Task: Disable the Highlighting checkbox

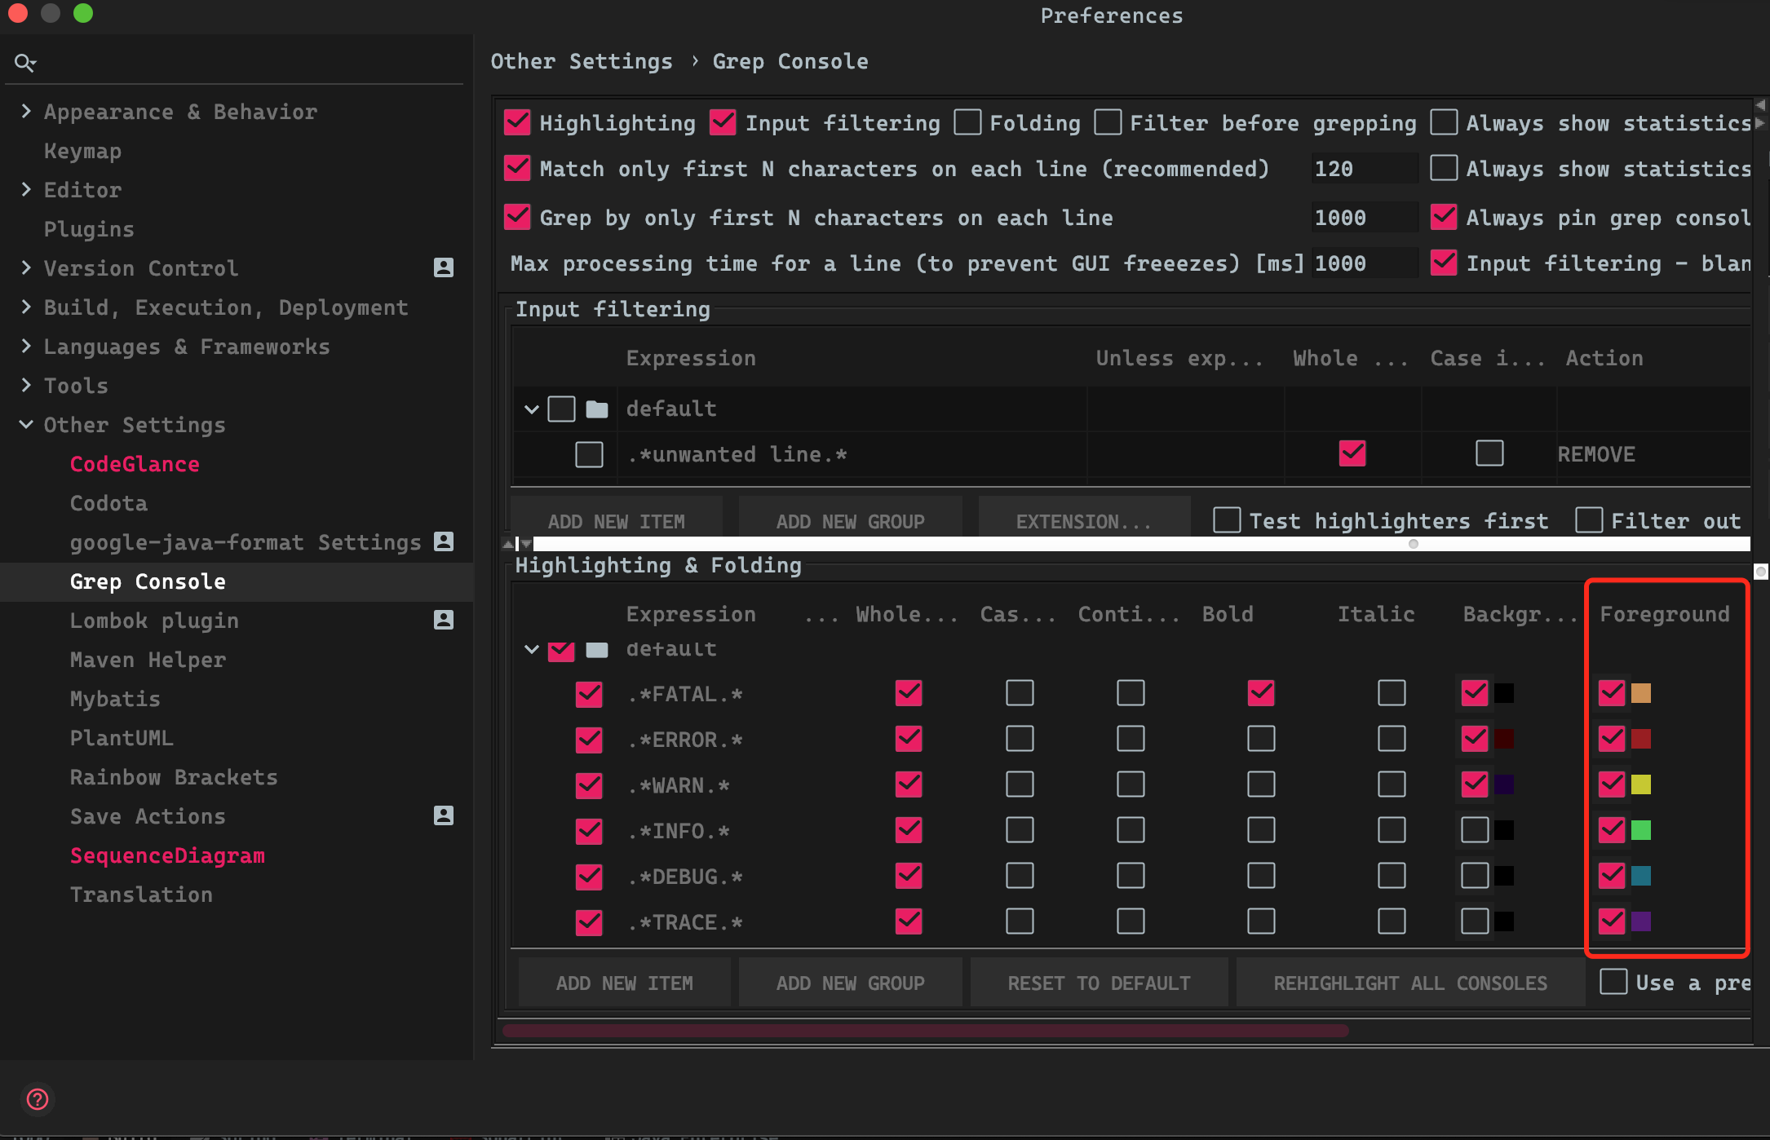Action: 517,122
